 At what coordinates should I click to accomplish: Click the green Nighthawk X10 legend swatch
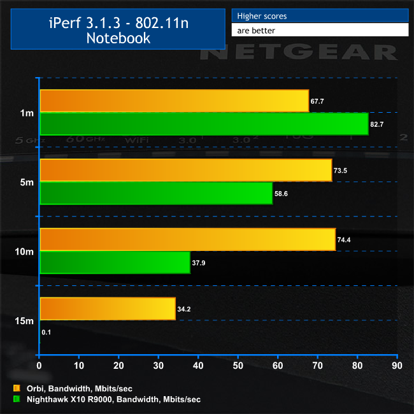click(x=15, y=399)
